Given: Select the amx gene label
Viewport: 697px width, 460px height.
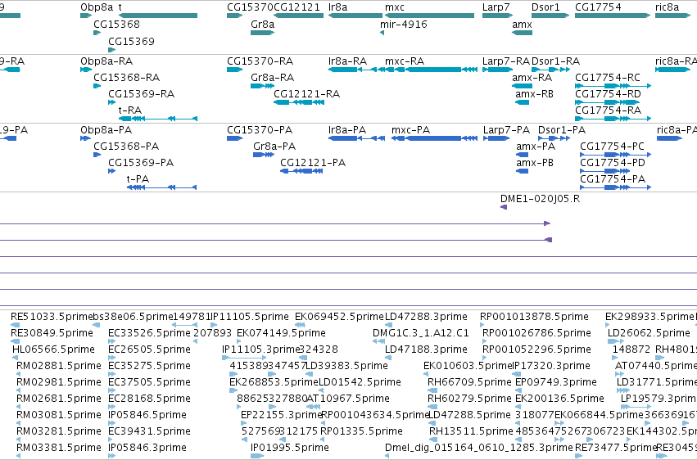Looking at the screenshot, I should 522,25.
